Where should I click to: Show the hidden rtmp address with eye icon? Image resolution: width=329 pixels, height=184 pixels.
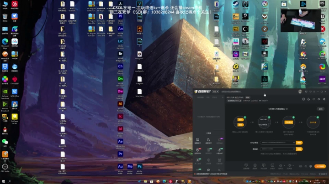(294, 143)
